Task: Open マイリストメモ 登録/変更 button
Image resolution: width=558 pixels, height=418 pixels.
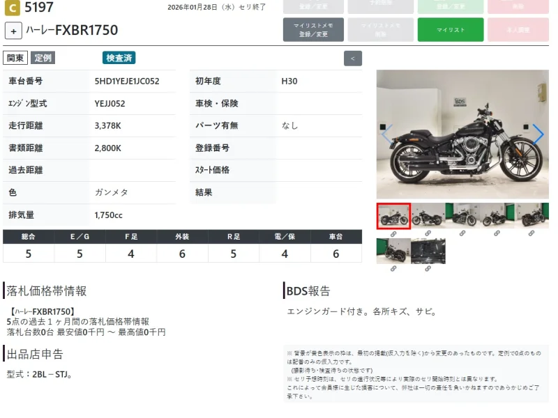Action: coord(313,30)
